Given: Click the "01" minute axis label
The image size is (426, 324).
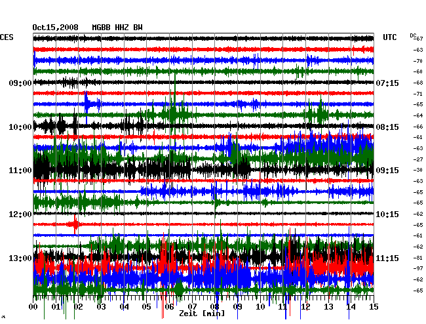Looking at the screenshot, I should pos(56,307).
